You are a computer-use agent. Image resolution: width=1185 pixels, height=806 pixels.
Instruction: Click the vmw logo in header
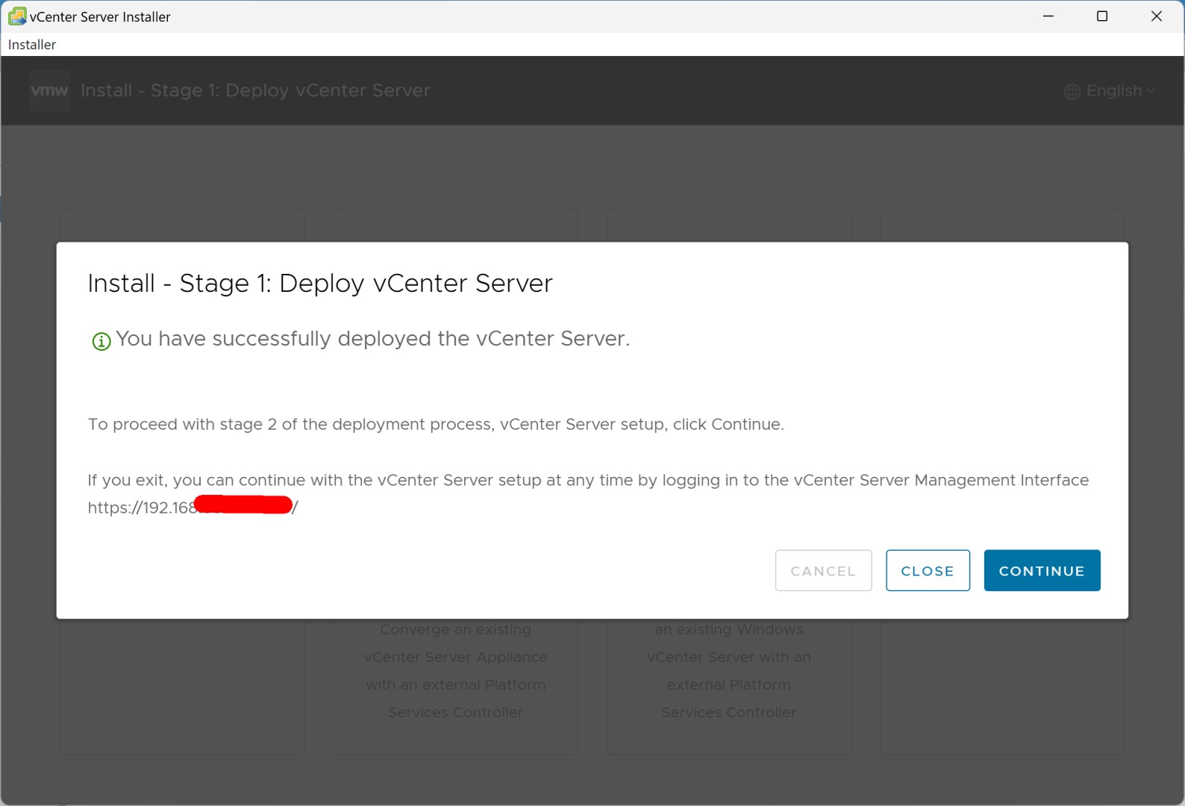pyautogui.click(x=49, y=90)
